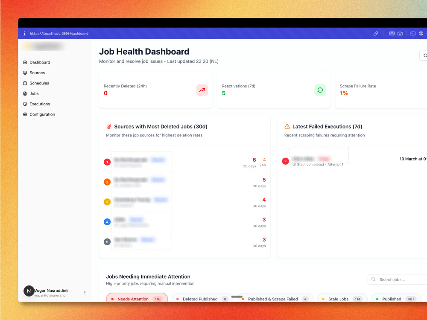Click the camera screenshot icon
The image size is (427, 320).
tap(400, 33)
